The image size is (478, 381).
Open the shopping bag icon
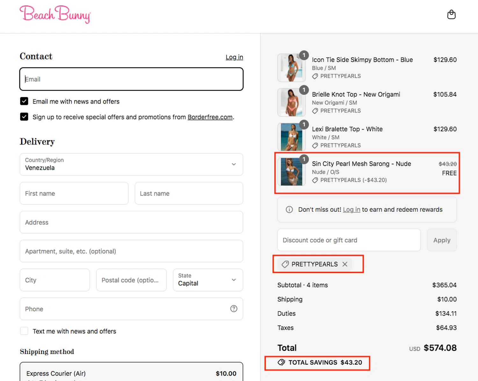click(x=451, y=15)
